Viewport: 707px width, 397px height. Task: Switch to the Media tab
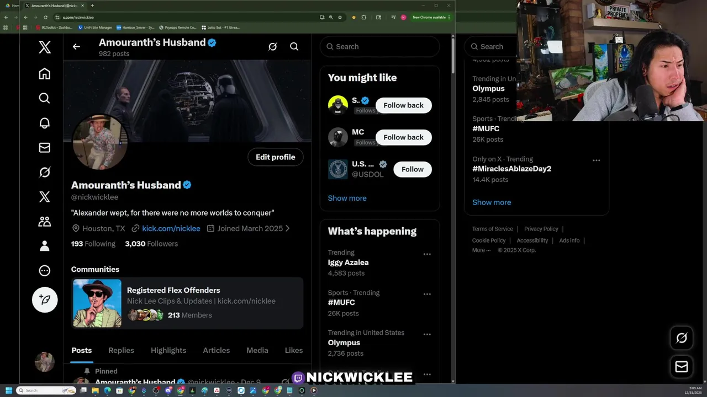click(257, 351)
